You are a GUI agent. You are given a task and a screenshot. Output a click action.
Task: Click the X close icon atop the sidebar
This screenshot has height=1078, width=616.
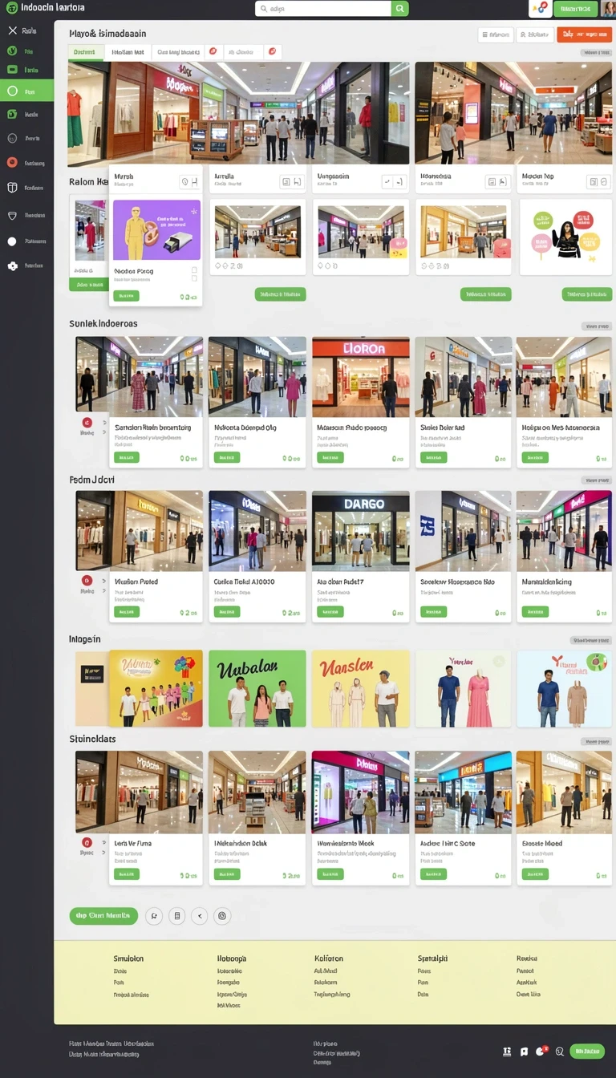(x=12, y=30)
